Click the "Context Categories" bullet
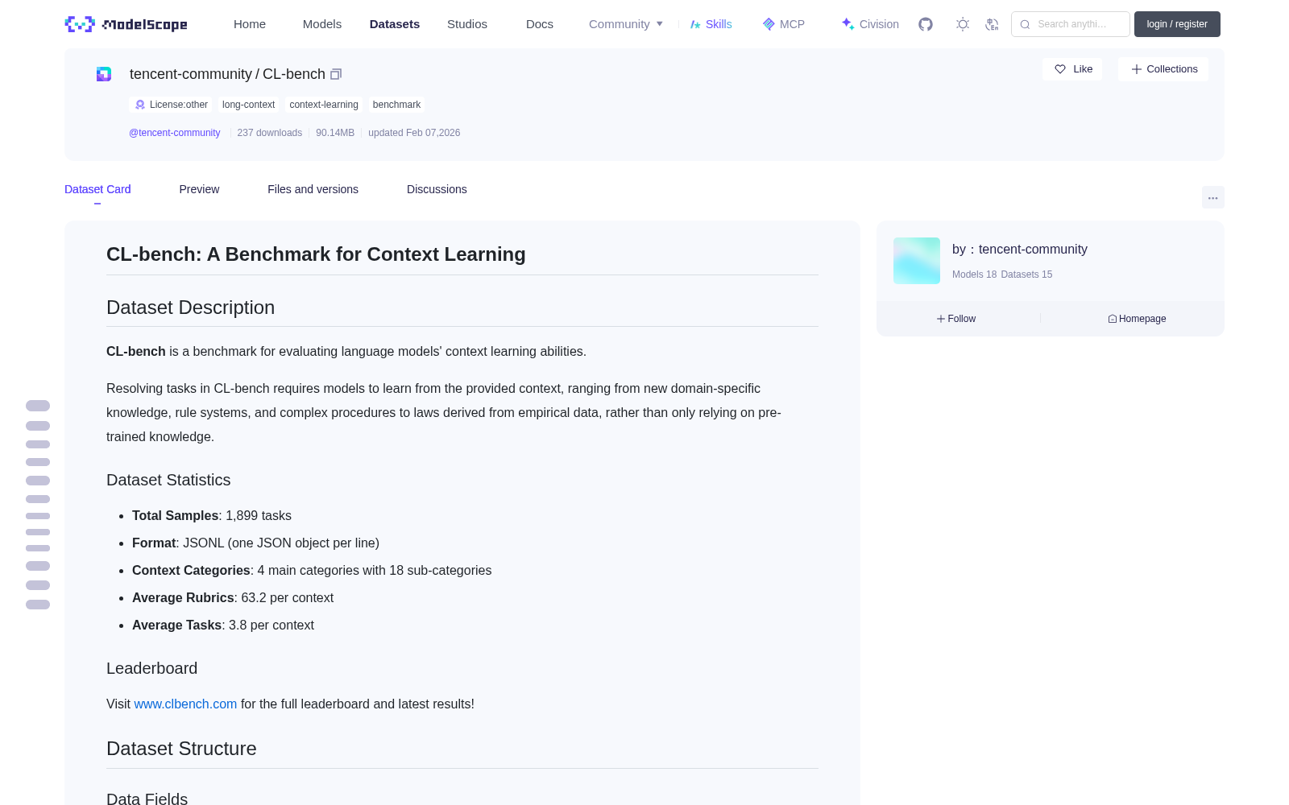 (x=312, y=570)
